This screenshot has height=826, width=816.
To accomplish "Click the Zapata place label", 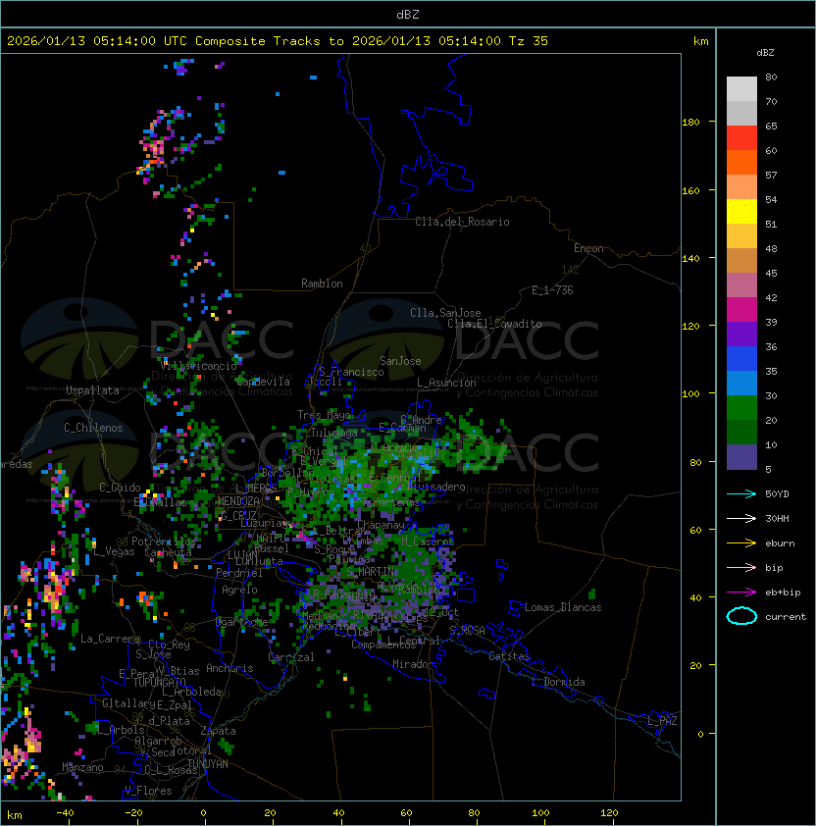I will point(218,731).
